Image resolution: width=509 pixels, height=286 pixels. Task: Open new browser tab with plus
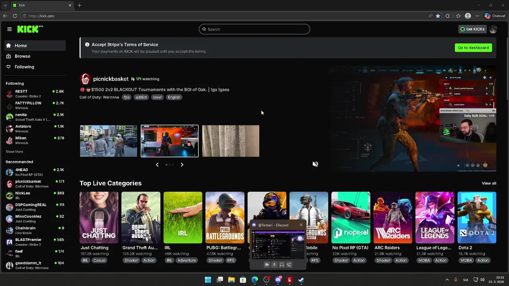tap(80, 5)
